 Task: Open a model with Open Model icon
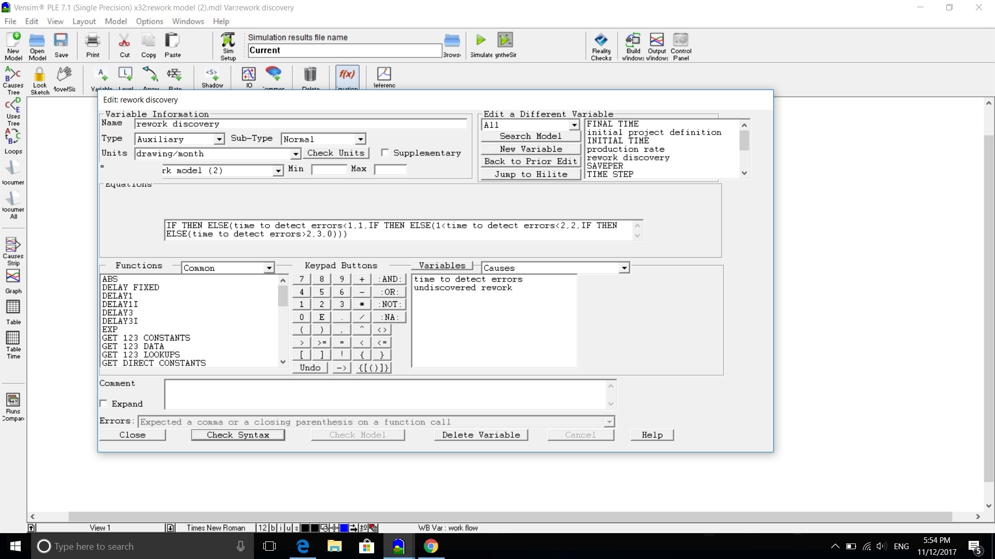[x=37, y=46]
